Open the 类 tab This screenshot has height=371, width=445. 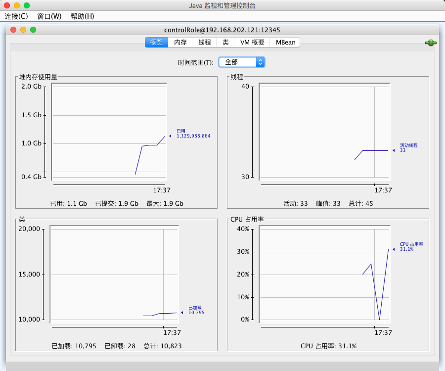click(x=225, y=43)
